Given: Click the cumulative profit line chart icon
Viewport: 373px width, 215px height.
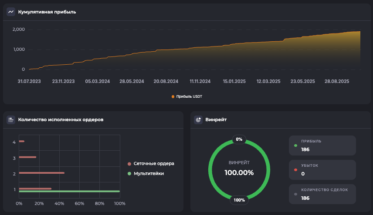Looking at the screenshot, I should tap(11, 12).
